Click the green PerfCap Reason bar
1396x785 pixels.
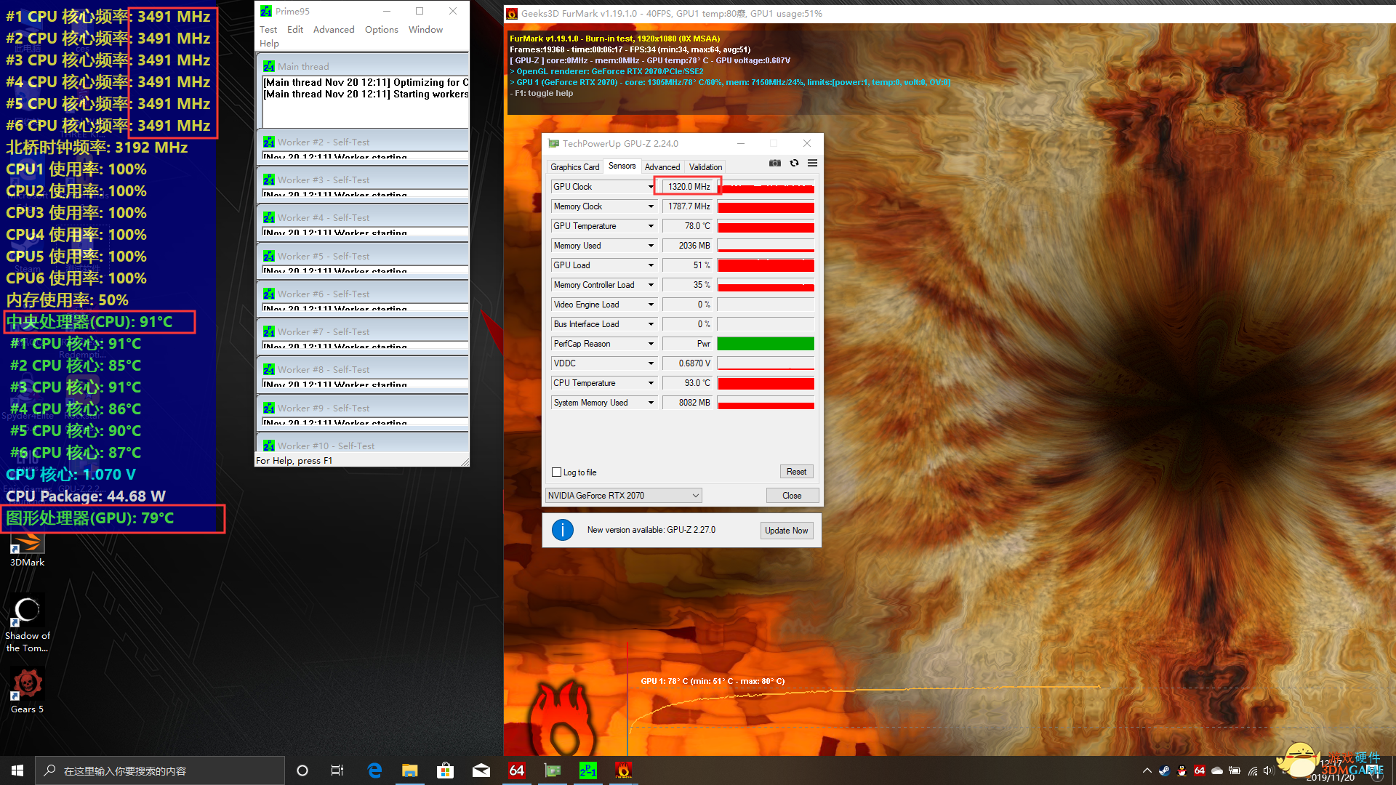point(766,344)
